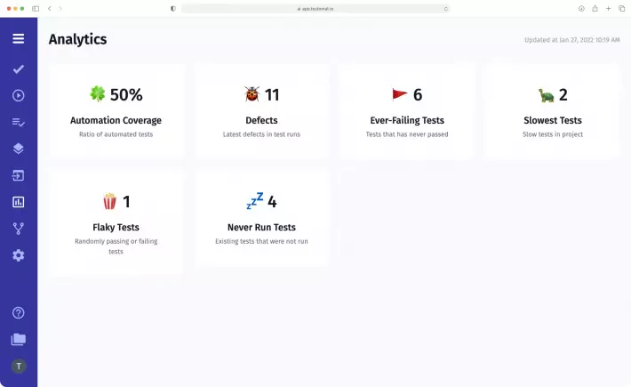Screen dimensions: 631x387
Task: Click the browser address bar
Action: [315, 8]
